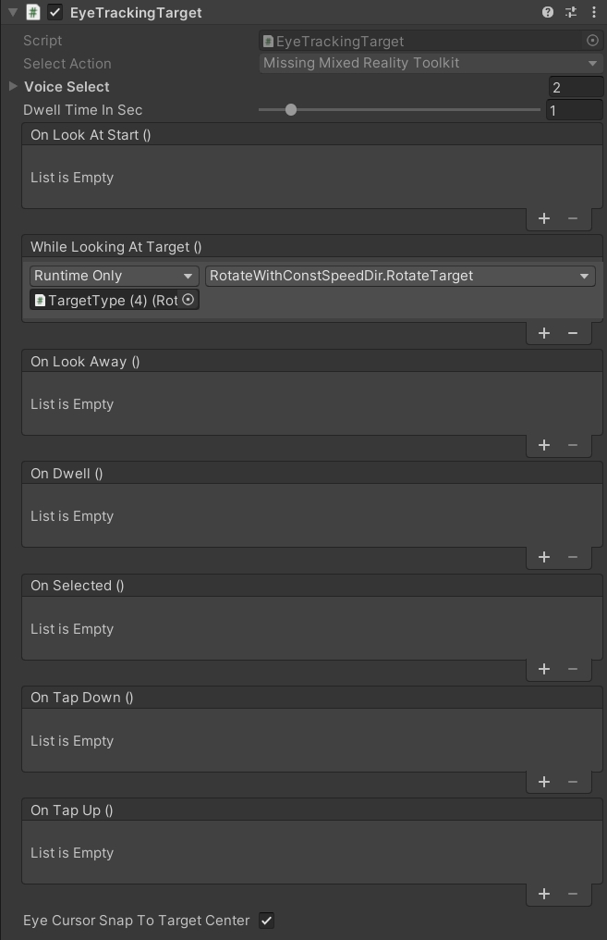Click the Voice Select size field
The width and height of the screenshot is (607, 940).
(x=575, y=88)
